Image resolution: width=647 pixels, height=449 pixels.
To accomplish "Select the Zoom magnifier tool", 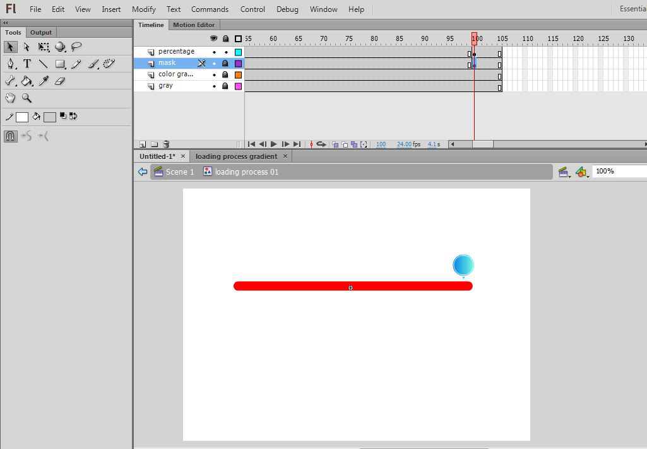I will coord(27,98).
